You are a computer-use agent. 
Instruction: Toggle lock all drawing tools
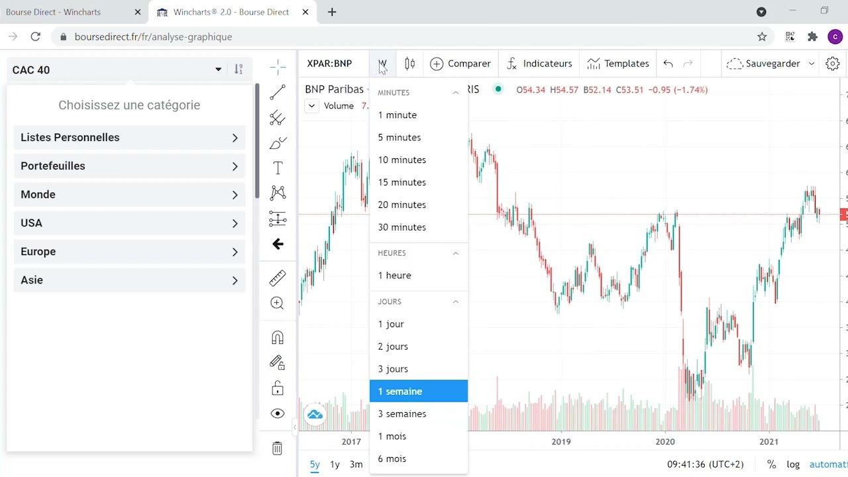[278, 388]
